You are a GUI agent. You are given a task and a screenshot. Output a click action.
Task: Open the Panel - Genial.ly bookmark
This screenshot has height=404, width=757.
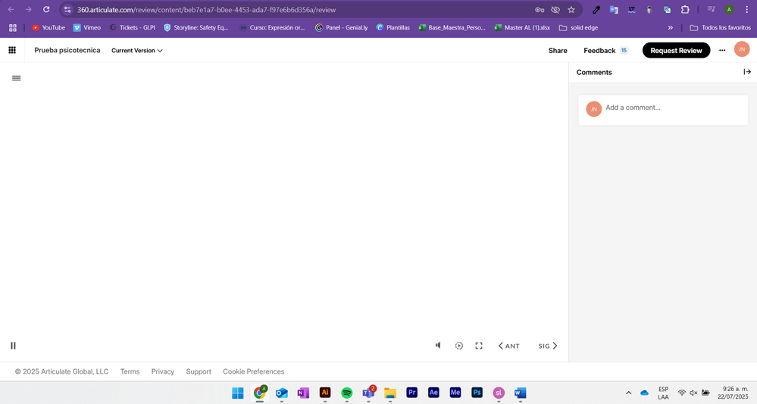(x=341, y=28)
